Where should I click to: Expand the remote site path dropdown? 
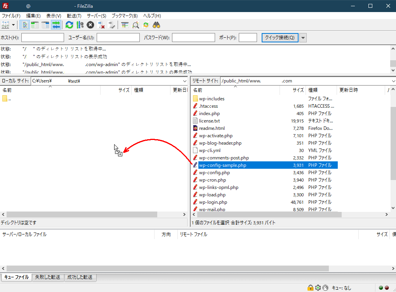tap(393, 81)
